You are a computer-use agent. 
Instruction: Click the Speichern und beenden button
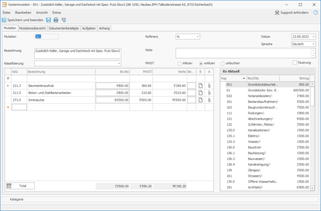[22, 20]
